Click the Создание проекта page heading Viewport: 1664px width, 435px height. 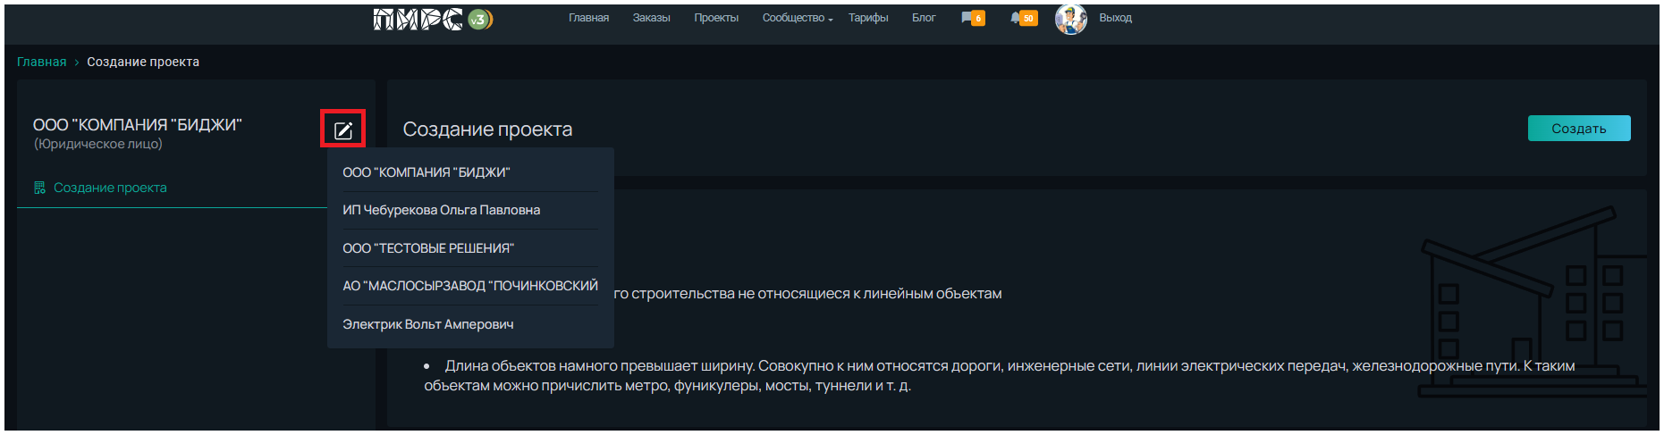tap(487, 130)
